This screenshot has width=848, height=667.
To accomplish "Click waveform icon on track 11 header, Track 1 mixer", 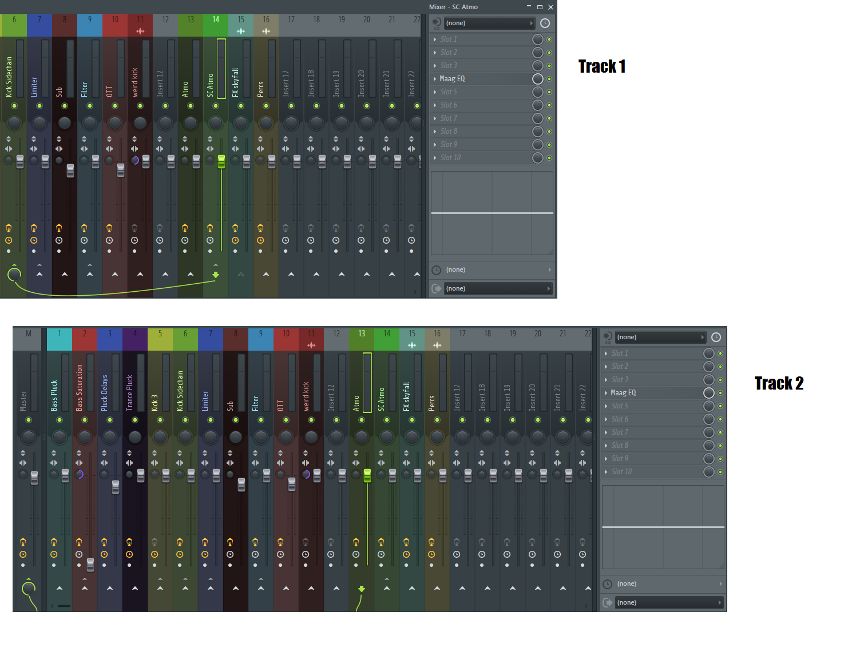I will 140,31.
